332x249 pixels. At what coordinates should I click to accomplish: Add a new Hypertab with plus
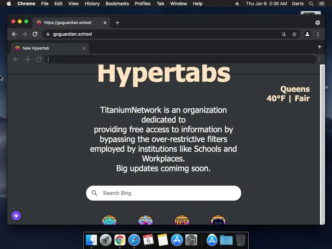pyautogui.click(x=320, y=47)
